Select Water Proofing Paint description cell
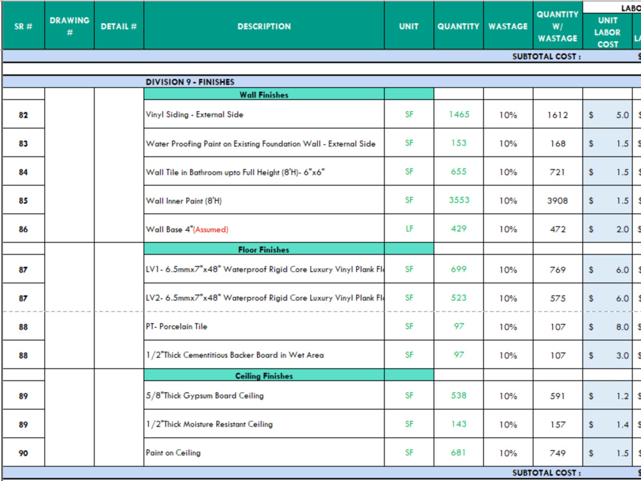Image resolution: width=641 pixels, height=481 pixels. click(x=264, y=144)
